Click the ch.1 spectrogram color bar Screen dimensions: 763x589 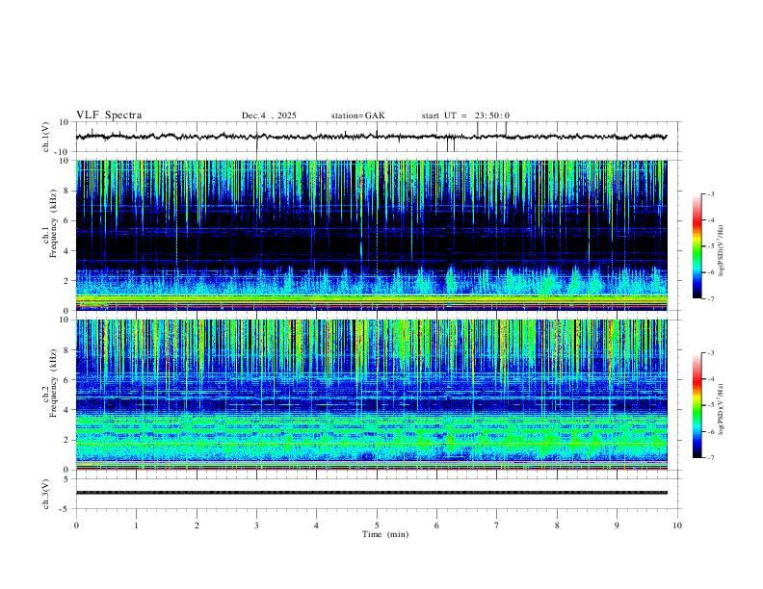tap(697, 246)
